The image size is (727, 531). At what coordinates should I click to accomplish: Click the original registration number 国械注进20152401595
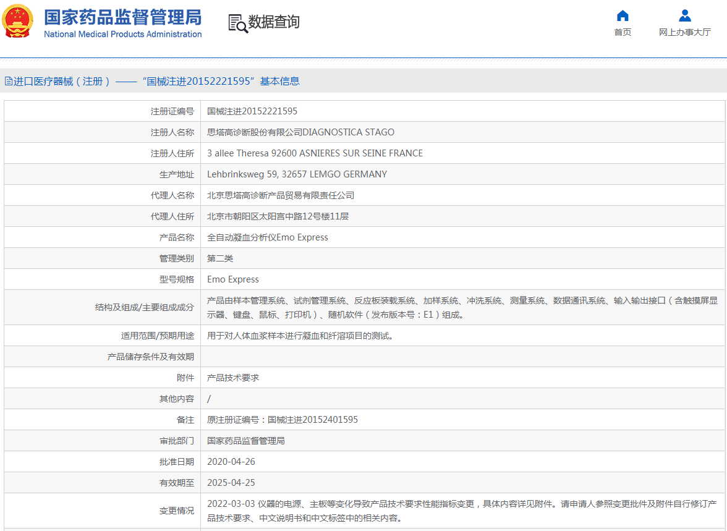[283, 420]
